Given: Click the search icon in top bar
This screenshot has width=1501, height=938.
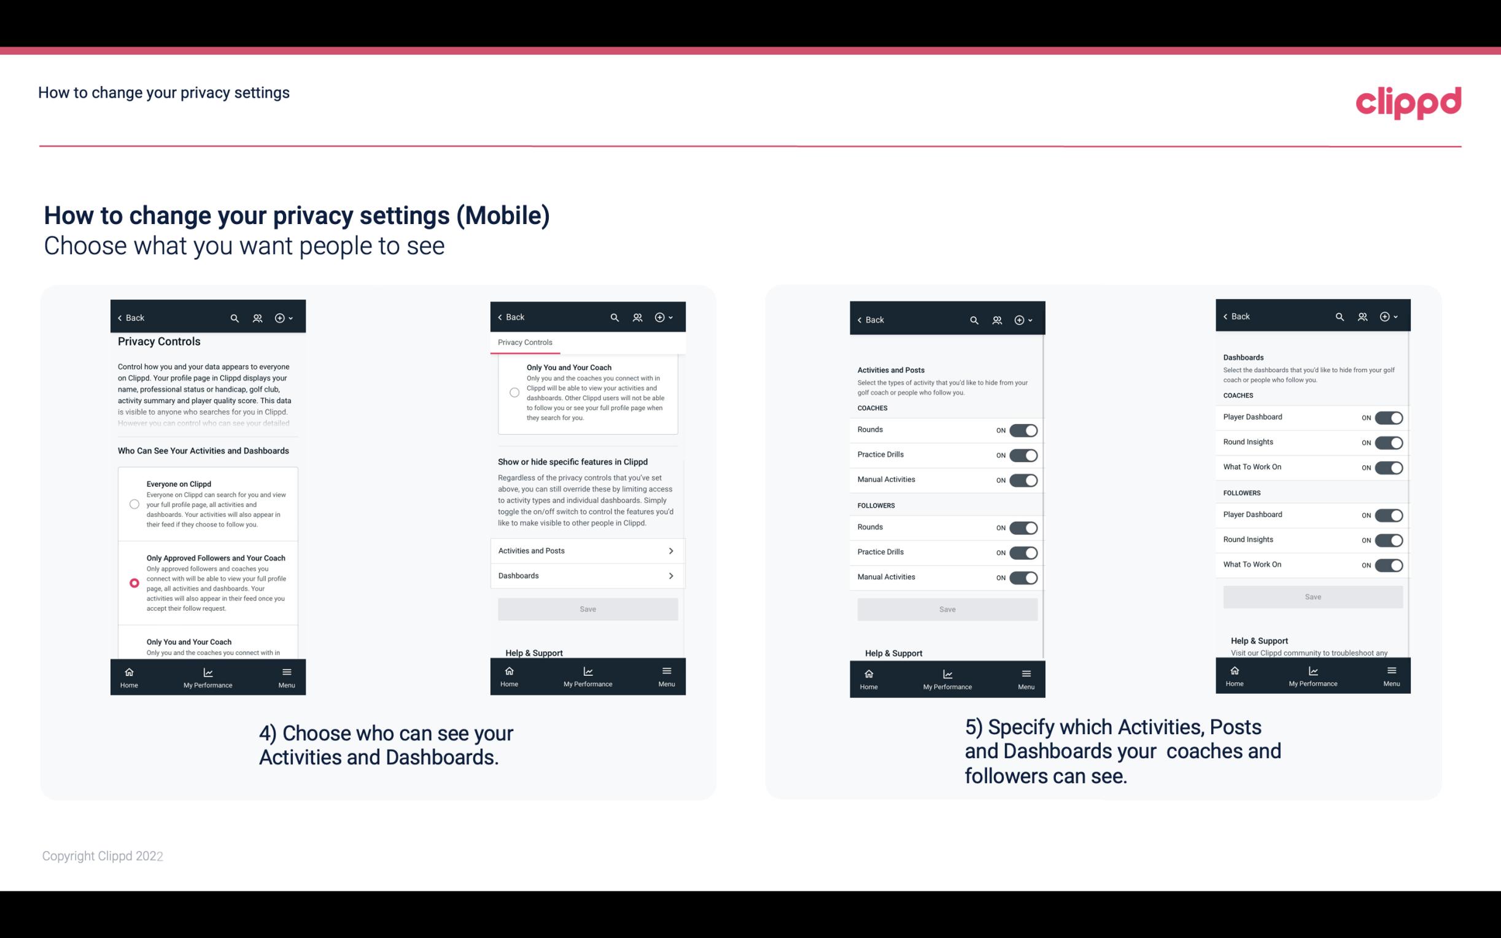Looking at the screenshot, I should click(x=233, y=317).
